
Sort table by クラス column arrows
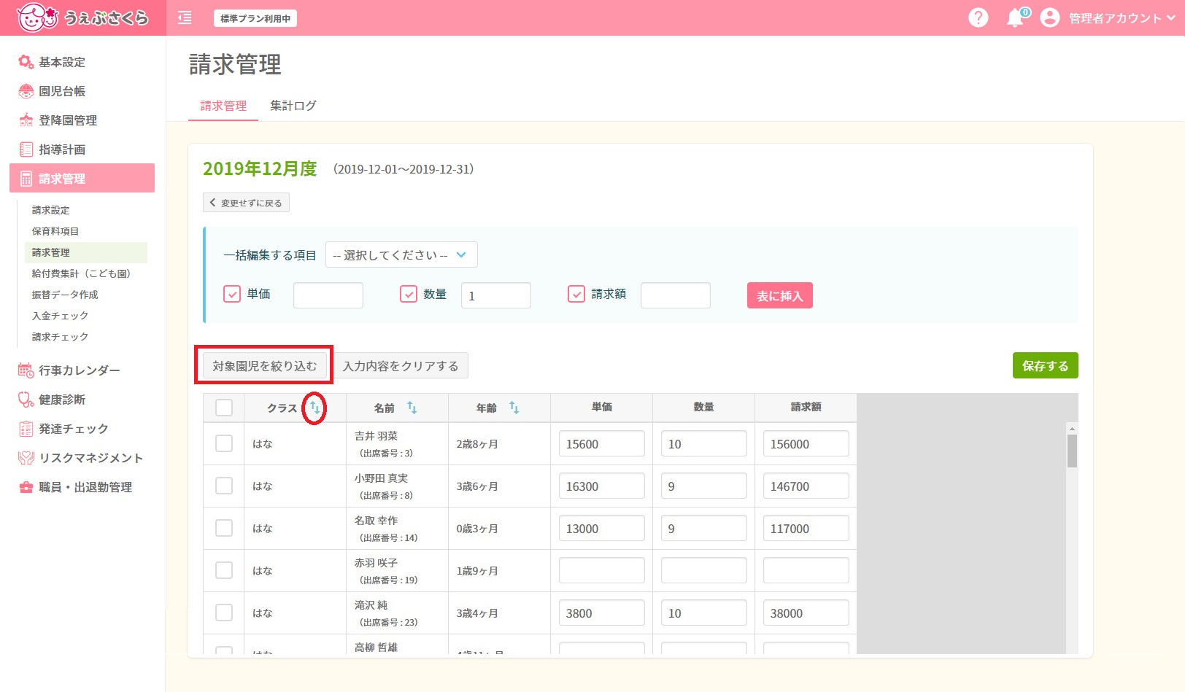[x=314, y=408]
